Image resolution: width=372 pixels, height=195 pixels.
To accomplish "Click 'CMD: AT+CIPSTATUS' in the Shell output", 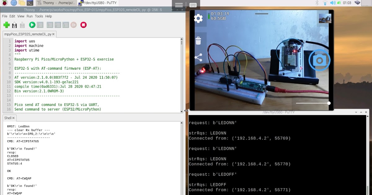I will pos(23,141).
